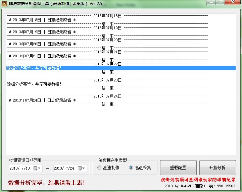Screen dimensions: 242x192
Task: Click the red 数据分析完毕 status message
Action: [47, 183]
